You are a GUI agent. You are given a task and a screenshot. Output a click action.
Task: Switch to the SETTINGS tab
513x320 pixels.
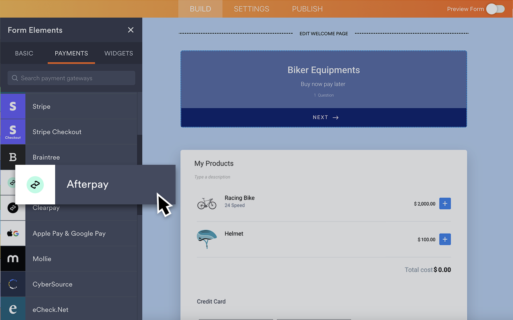251,8
